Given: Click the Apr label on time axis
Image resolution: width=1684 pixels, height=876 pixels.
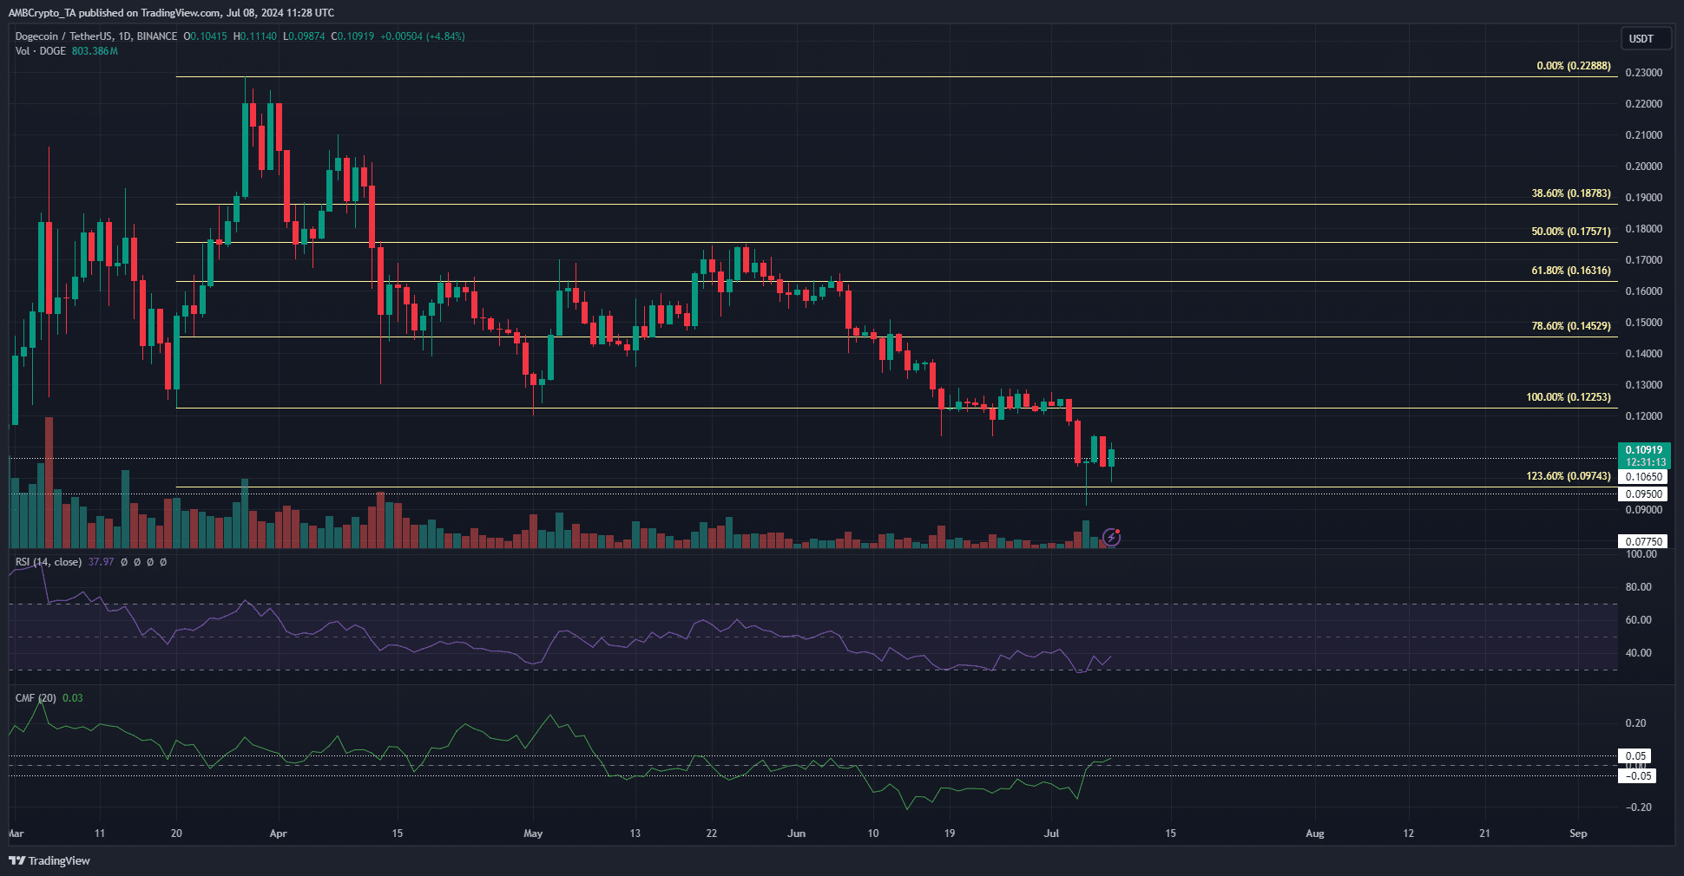Looking at the screenshot, I should [278, 834].
